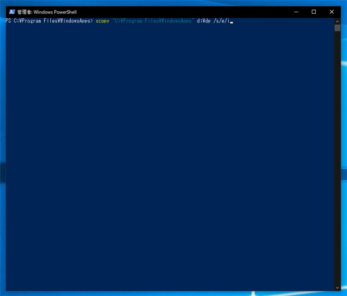
Task: Minimize the Windows PowerShell window
Action: click(x=296, y=12)
